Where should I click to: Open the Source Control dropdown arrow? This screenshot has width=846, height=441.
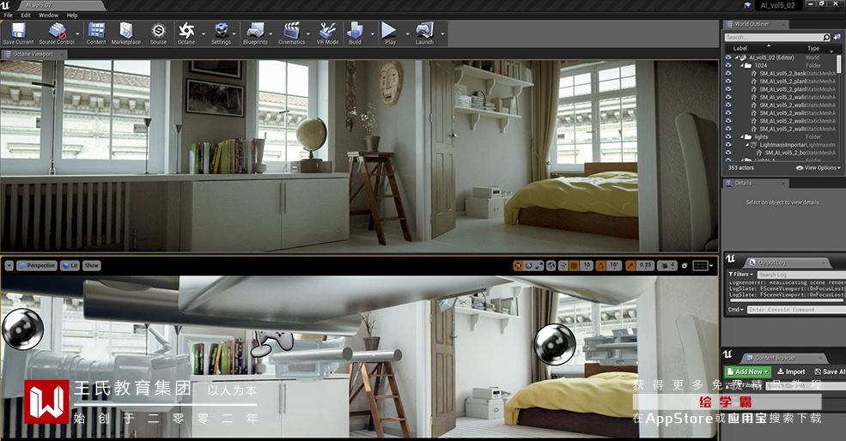pyautogui.click(x=78, y=33)
